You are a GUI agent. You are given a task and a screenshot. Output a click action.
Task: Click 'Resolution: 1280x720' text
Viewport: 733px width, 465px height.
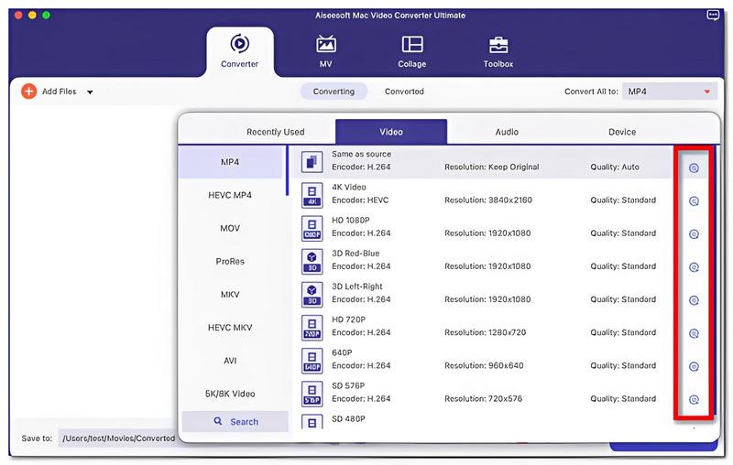click(485, 333)
